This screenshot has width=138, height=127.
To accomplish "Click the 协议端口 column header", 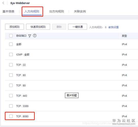I will pyautogui.click(x=21, y=36).
